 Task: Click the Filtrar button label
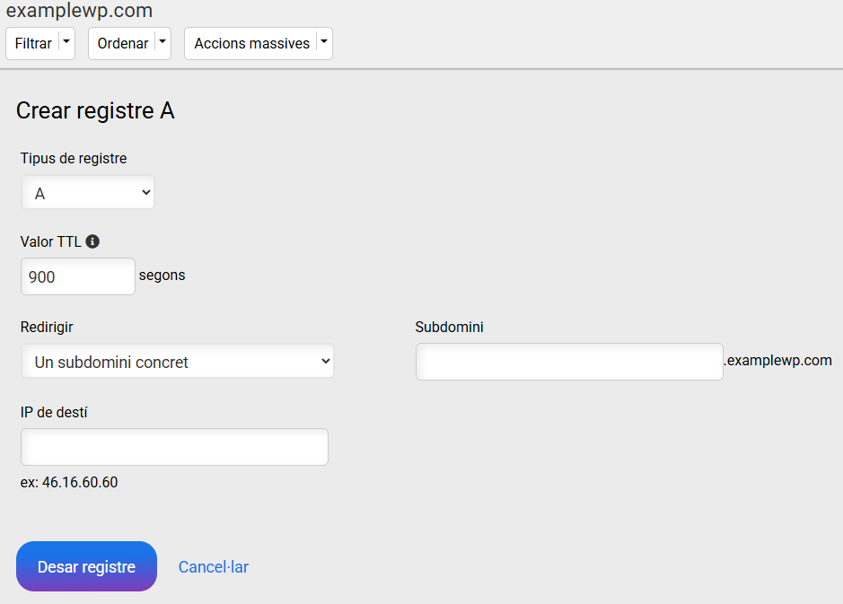33,43
